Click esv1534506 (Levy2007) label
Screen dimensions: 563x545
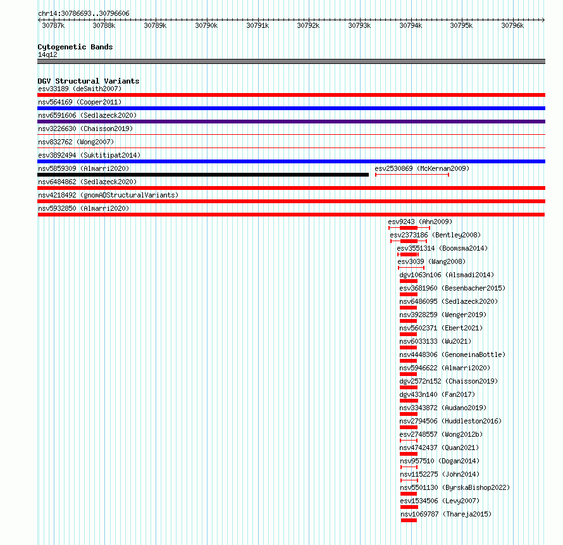tap(440, 501)
